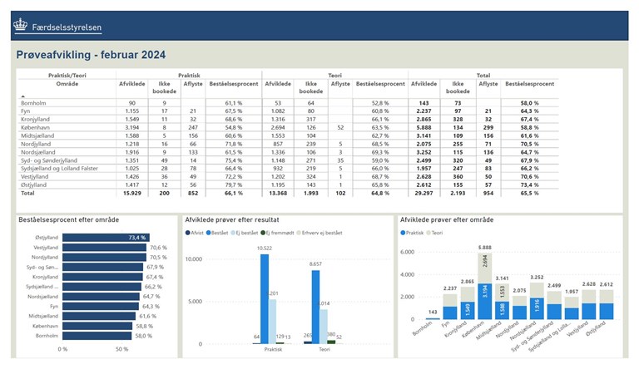Click the Færdselsstyrelsen crown logo
The height and width of the screenshot is (369, 639).
[x=21, y=27]
